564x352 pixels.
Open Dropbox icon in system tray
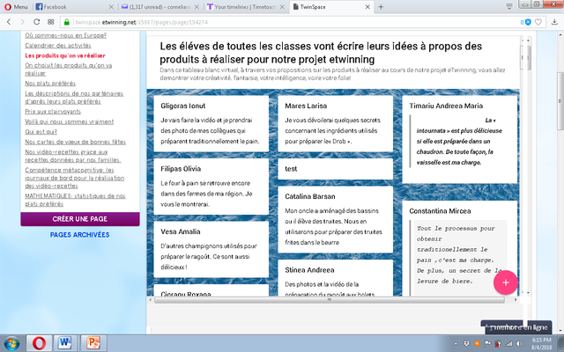(x=466, y=344)
